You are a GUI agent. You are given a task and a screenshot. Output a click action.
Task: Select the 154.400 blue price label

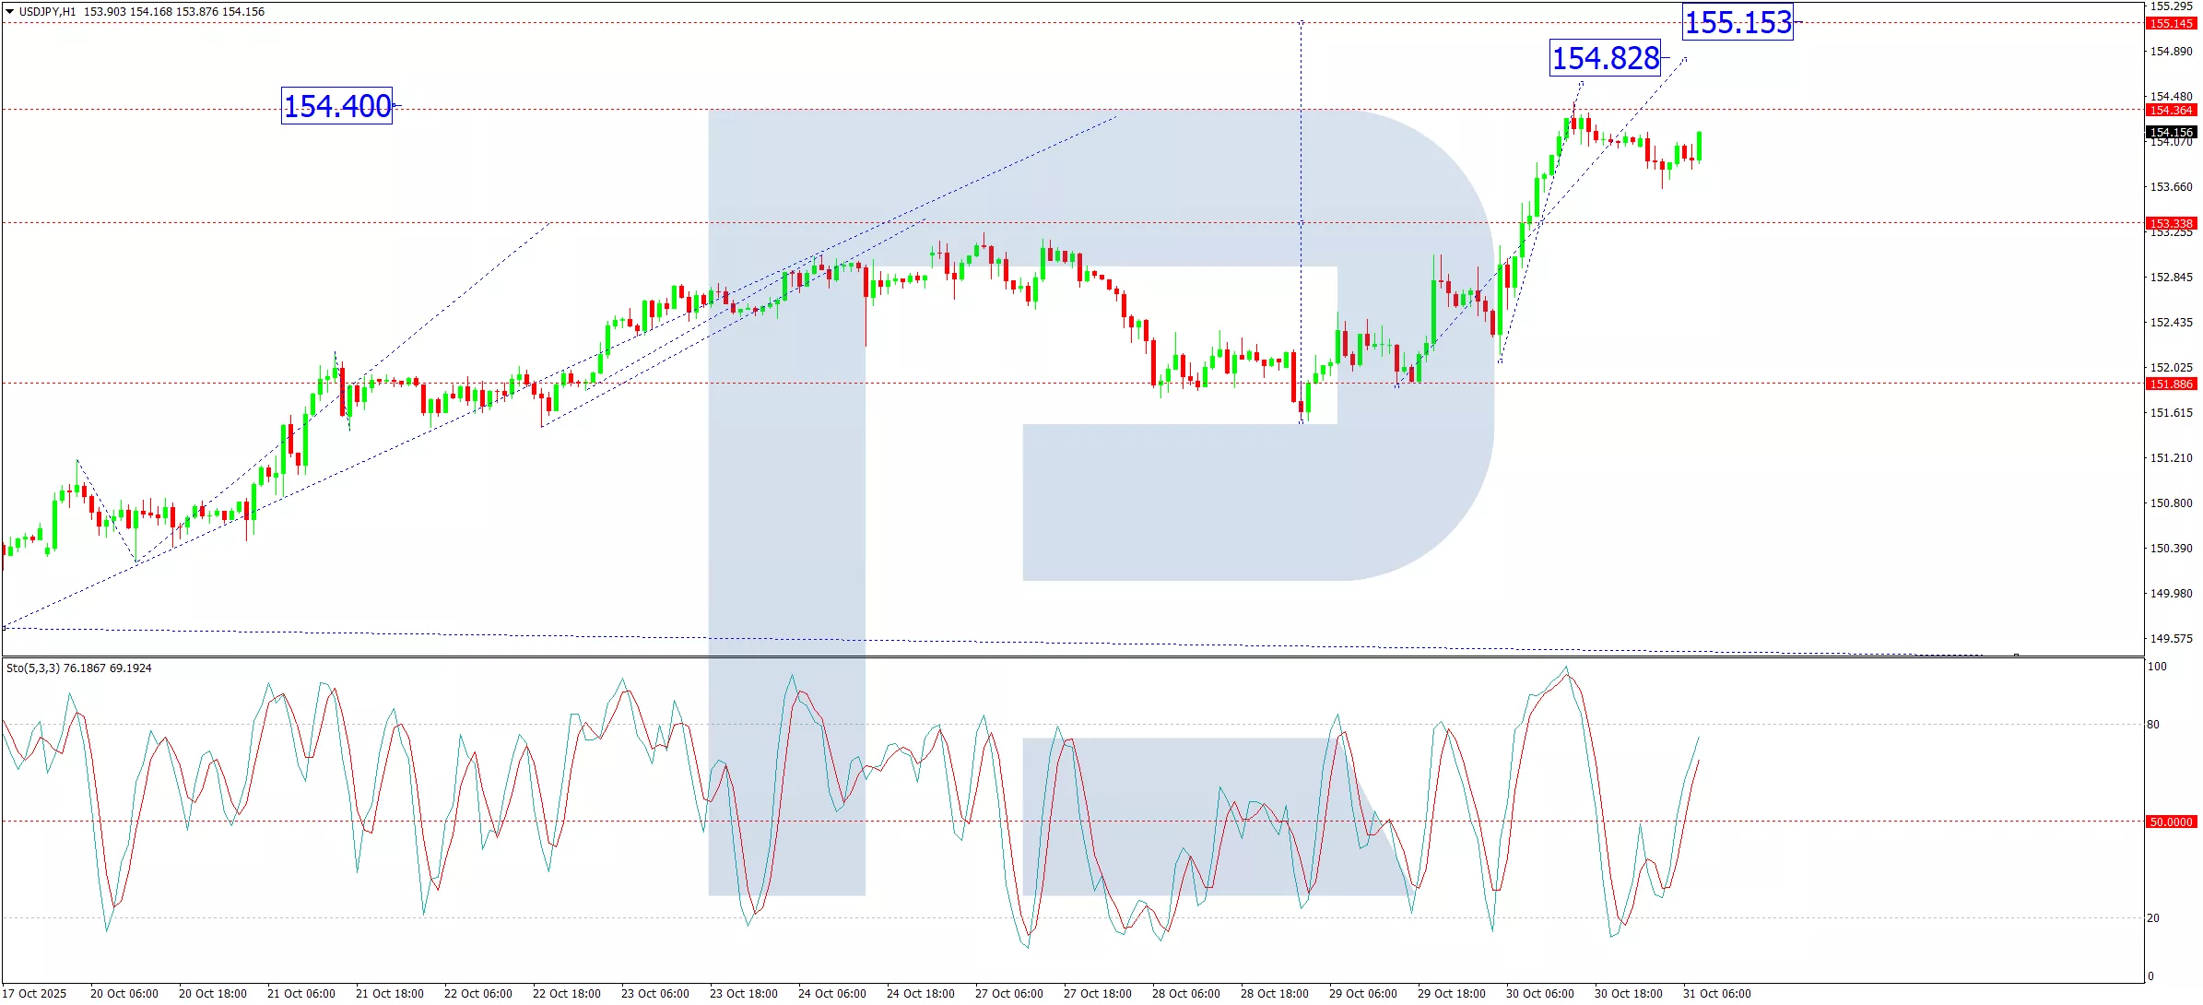point(336,106)
